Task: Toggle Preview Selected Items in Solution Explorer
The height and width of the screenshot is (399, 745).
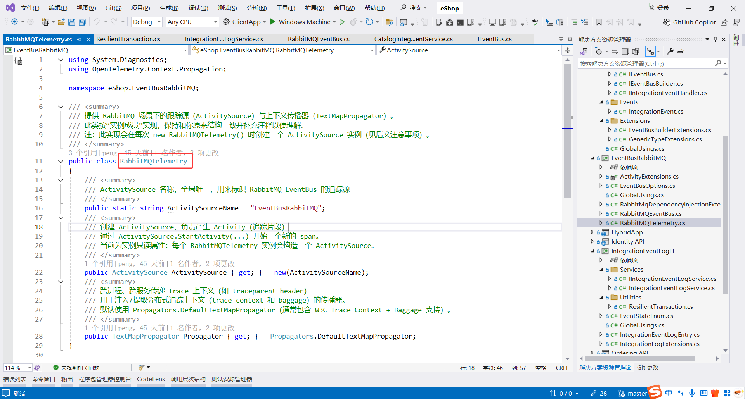Action: click(681, 52)
